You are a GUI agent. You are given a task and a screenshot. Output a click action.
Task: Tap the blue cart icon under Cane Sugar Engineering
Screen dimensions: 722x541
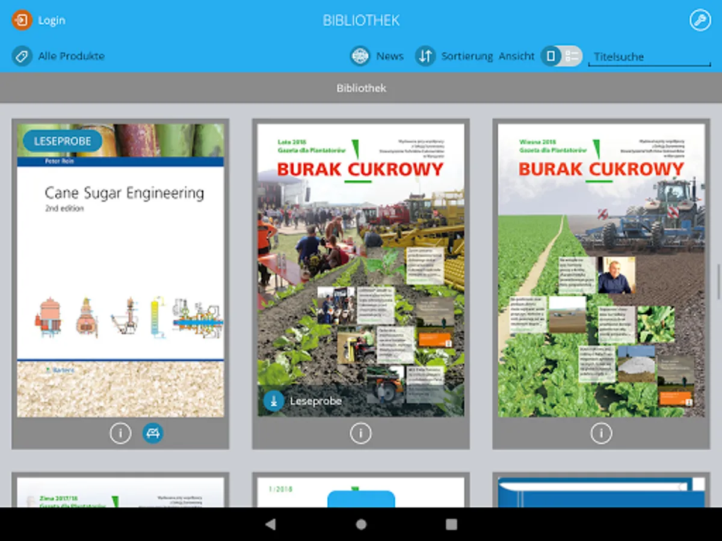(153, 433)
